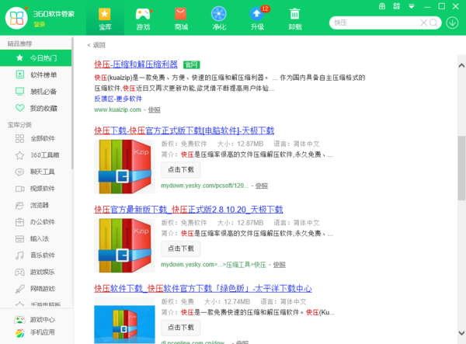Select 全部软件 category

[36, 138]
